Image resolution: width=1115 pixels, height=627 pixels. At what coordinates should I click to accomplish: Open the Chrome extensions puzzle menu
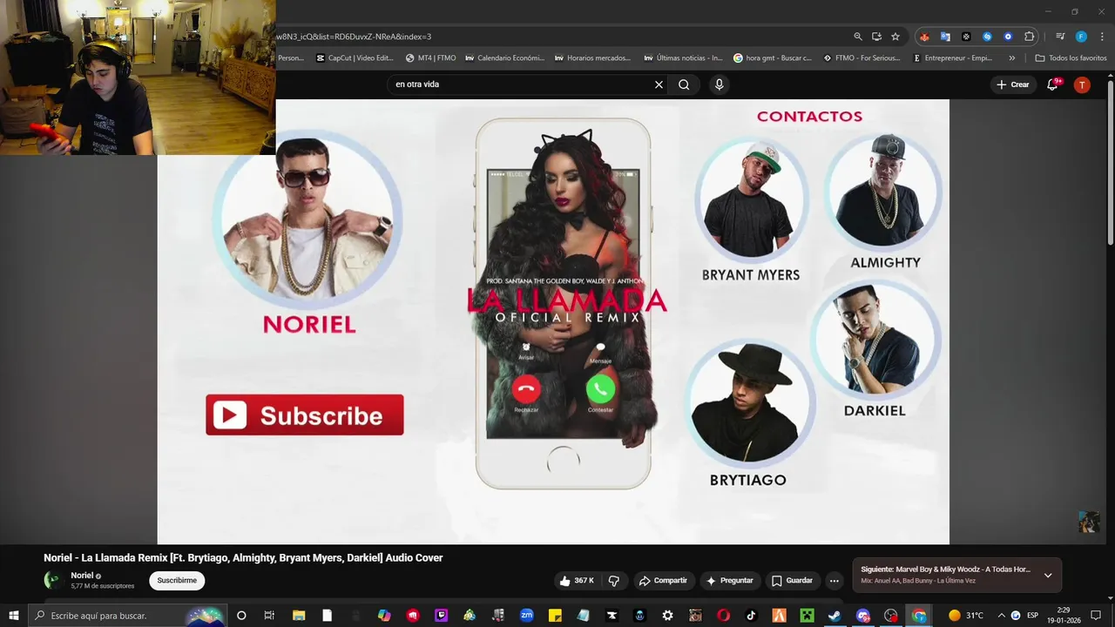click(x=1029, y=37)
